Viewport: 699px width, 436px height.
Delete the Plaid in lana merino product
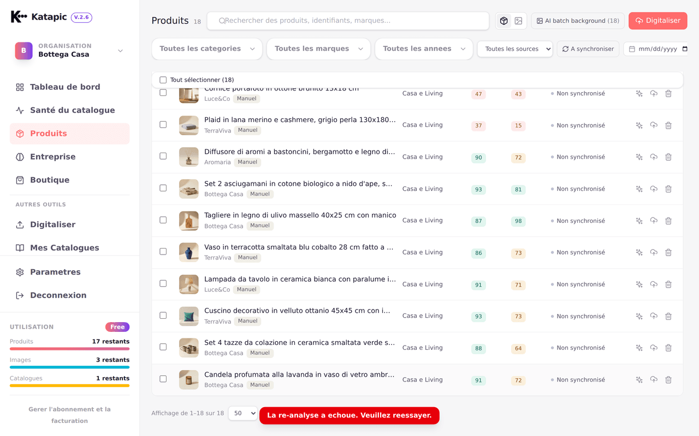pos(668,125)
